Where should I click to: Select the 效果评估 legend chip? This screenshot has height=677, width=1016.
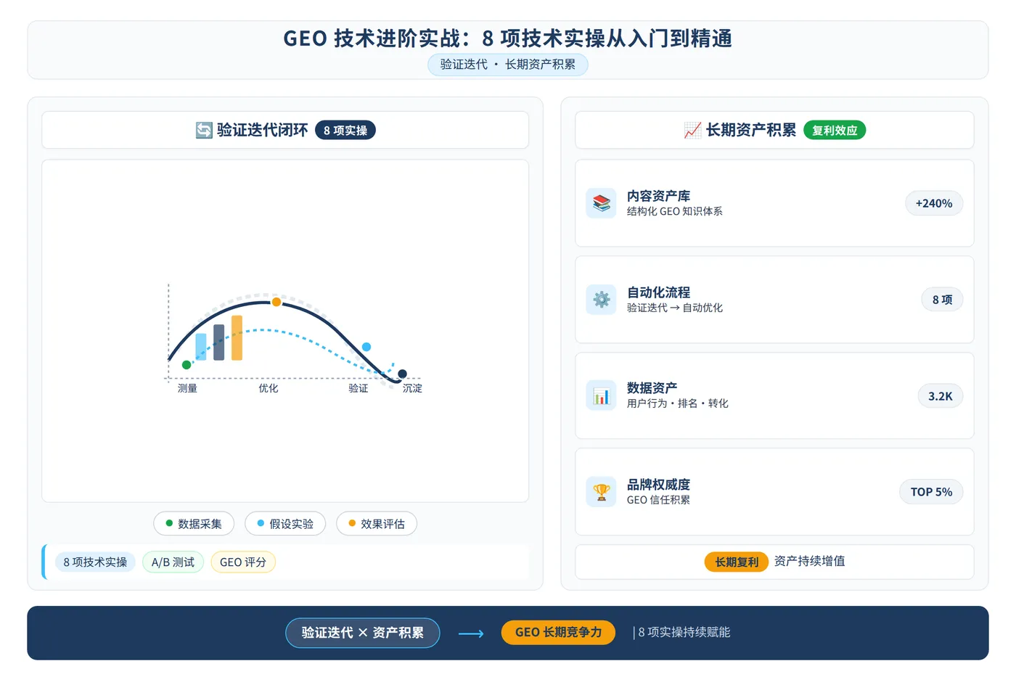377,524
